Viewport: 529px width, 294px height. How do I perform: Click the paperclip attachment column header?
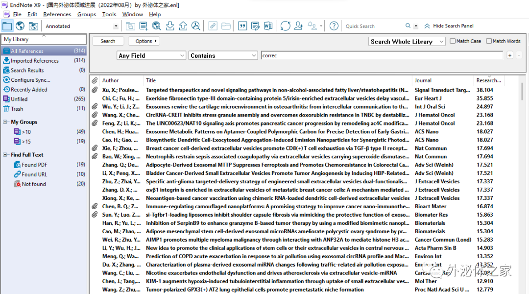(x=95, y=80)
